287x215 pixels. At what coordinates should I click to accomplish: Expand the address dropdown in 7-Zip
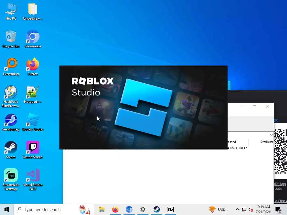[x=271, y=135]
